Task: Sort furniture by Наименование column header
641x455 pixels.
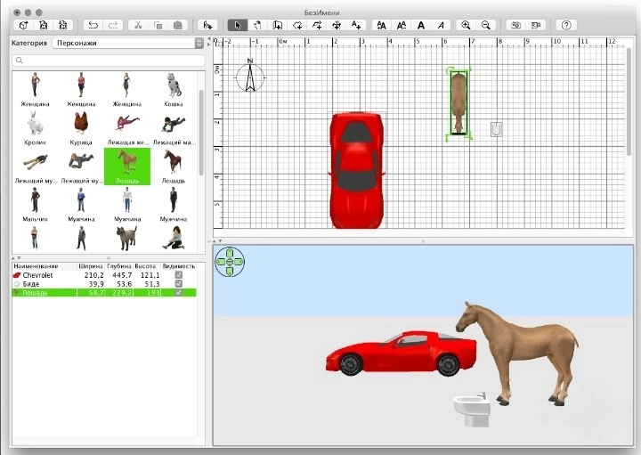Action: click(36, 266)
